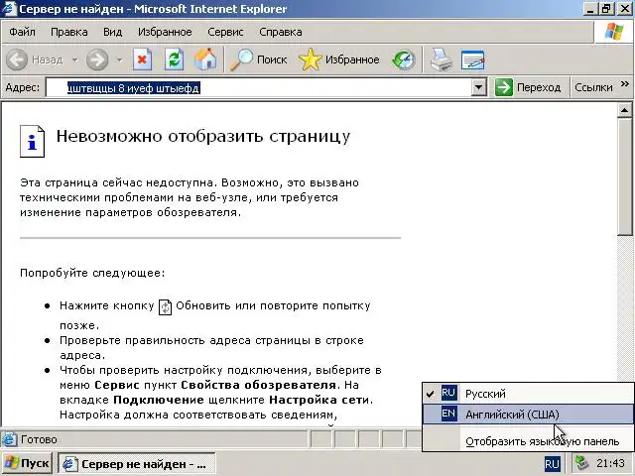Click the small Refresh icon before Обновить
The width and height of the screenshot is (635, 476).
[165, 307]
